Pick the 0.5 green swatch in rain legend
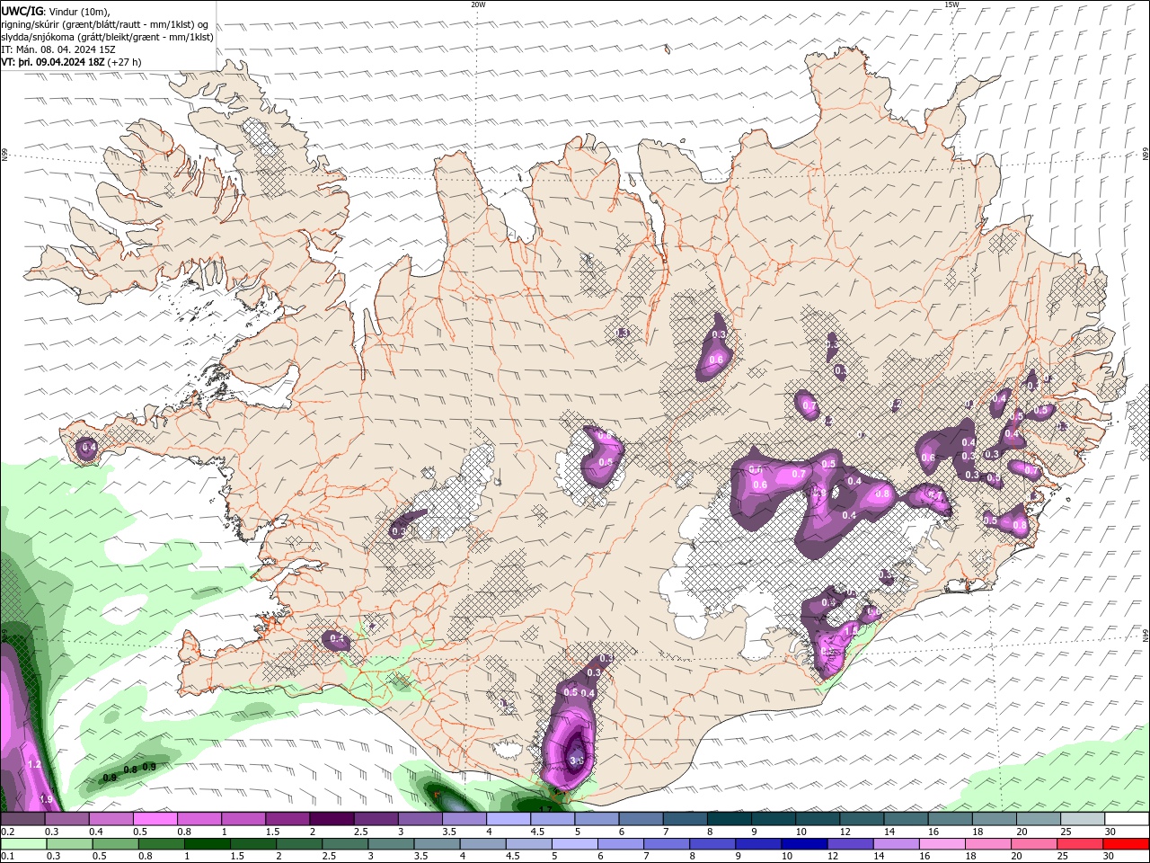This screenshot has width=1150, height=863. 115,844
